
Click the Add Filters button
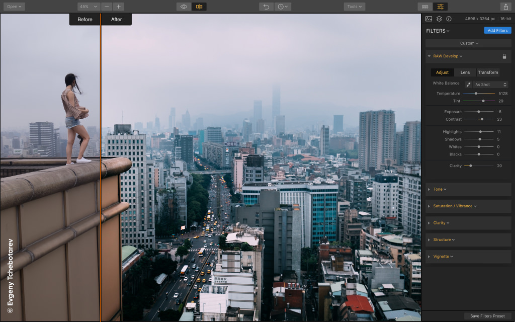[x=497, y=31]
